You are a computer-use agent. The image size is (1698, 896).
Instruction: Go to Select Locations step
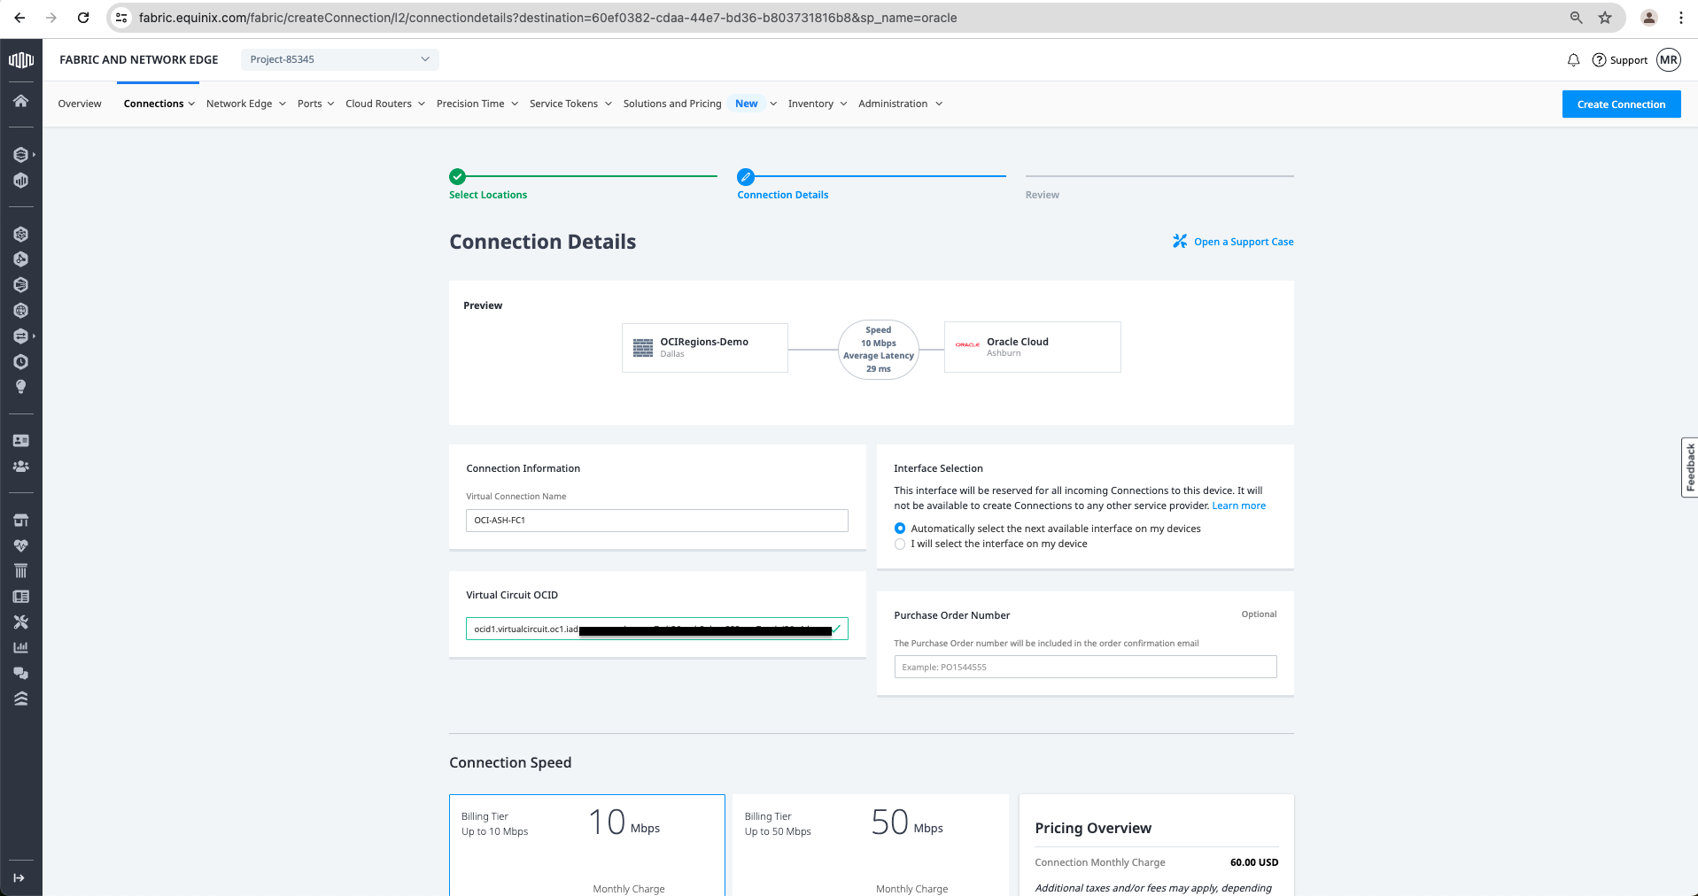pos(487,195)
